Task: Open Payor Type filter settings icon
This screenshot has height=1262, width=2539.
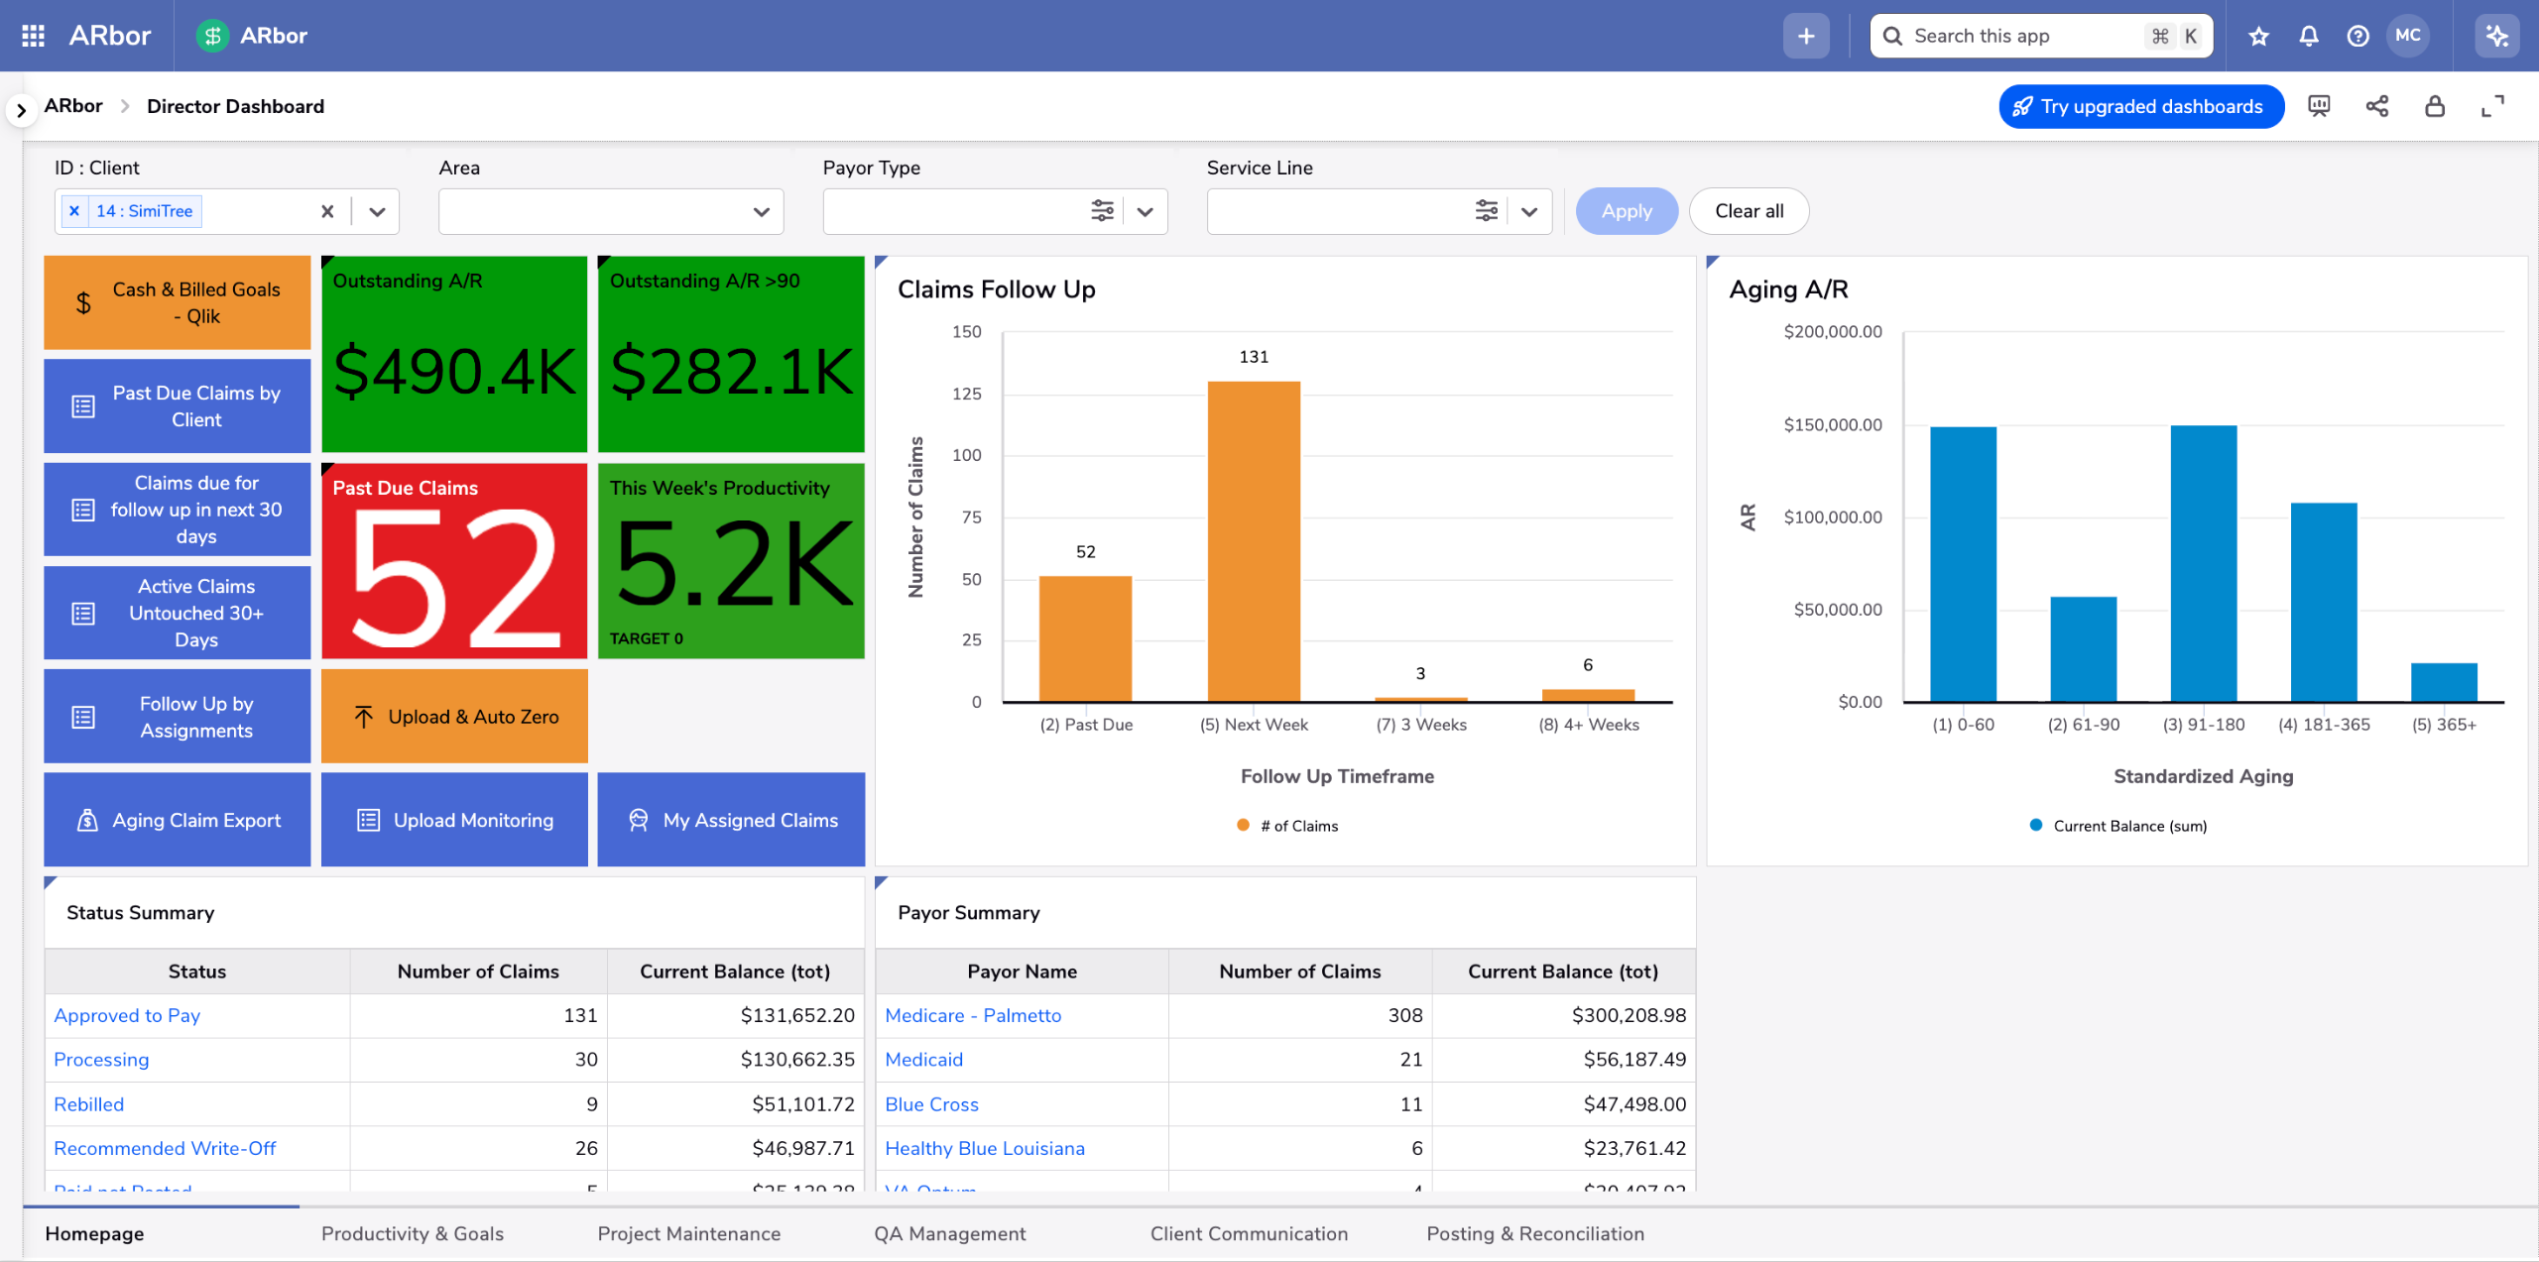Action: click(x=1102, y=211)
